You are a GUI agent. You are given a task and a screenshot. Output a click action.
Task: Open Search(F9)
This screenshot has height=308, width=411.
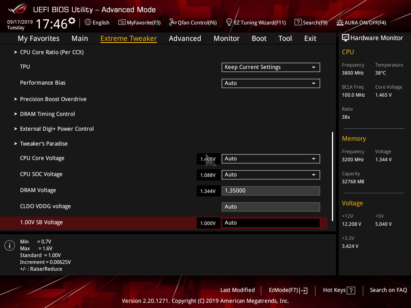[x=315, y=22]
